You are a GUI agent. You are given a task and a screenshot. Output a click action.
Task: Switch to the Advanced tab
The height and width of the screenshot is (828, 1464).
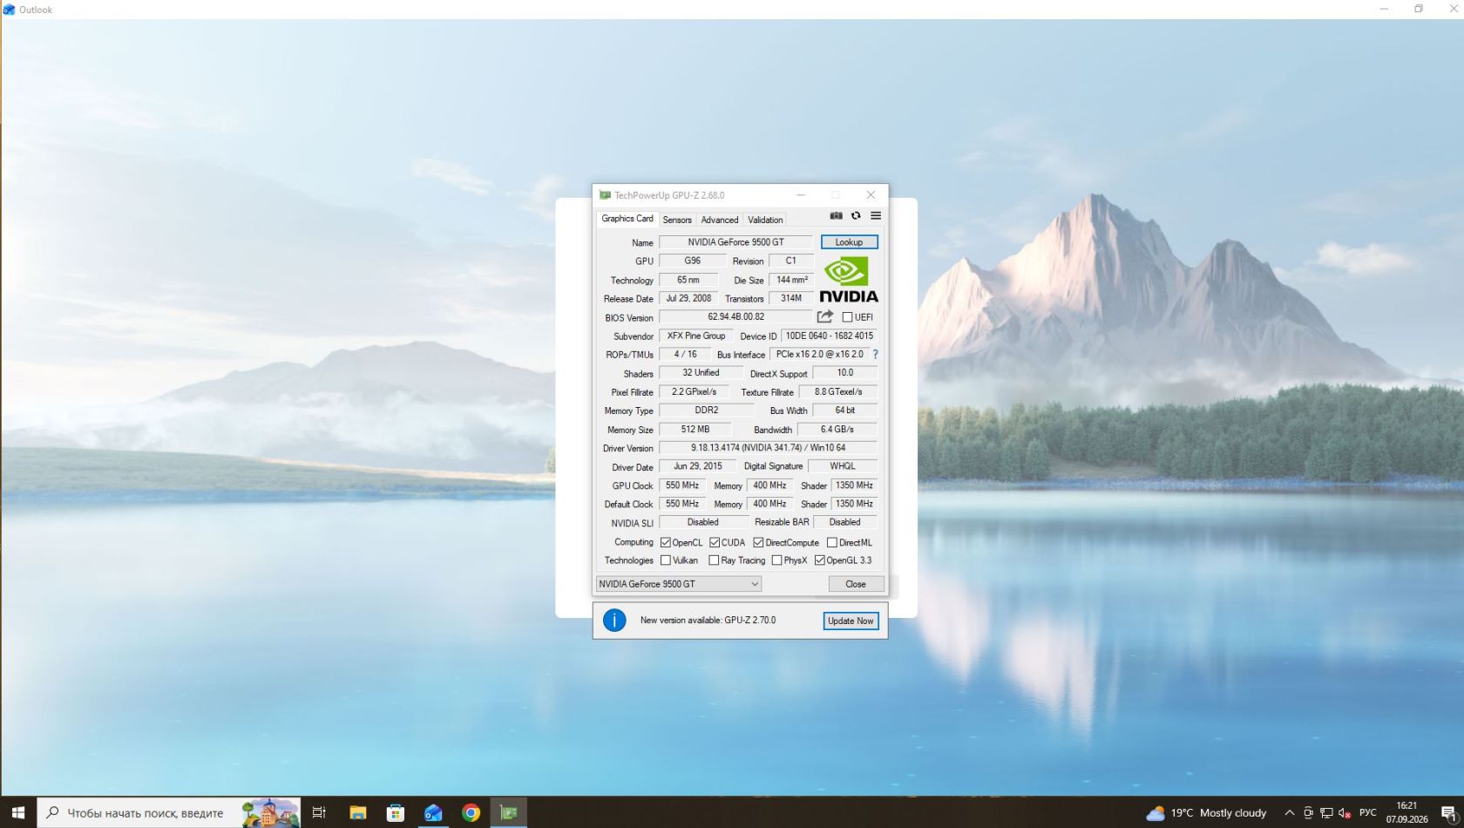720,220
